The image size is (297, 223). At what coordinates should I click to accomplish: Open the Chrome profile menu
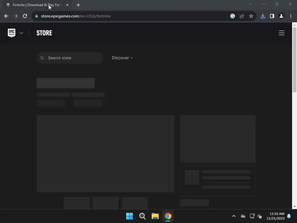pos(281,16)
